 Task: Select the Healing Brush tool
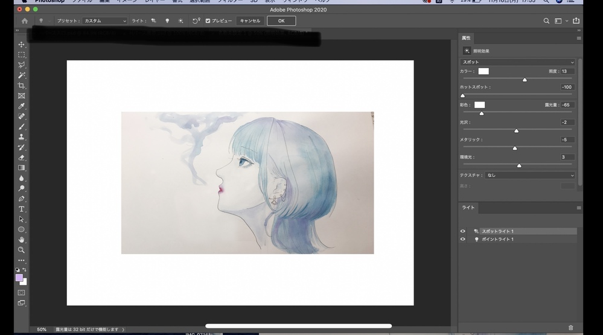[x=22, y=116]
